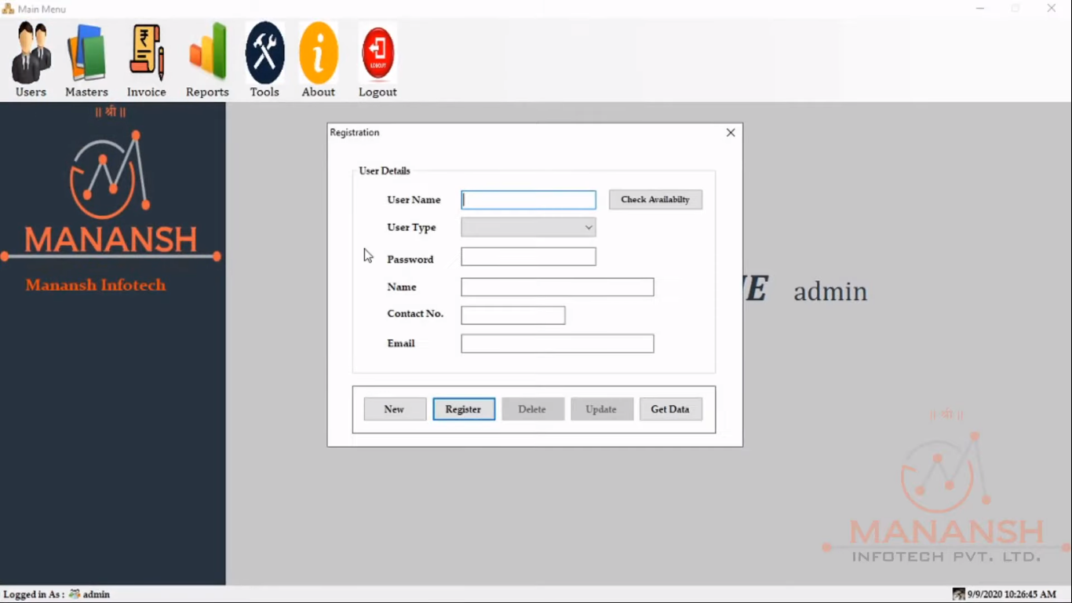Open the Users module

tap(31, 52)
